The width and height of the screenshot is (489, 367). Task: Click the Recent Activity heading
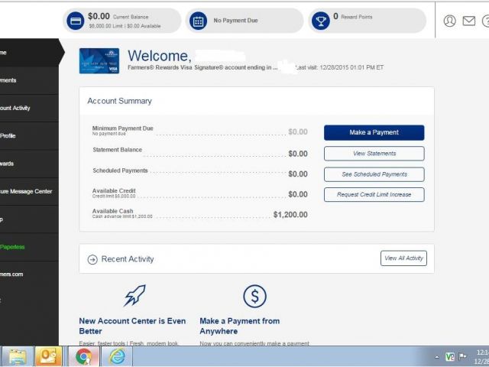coord(128,259)
